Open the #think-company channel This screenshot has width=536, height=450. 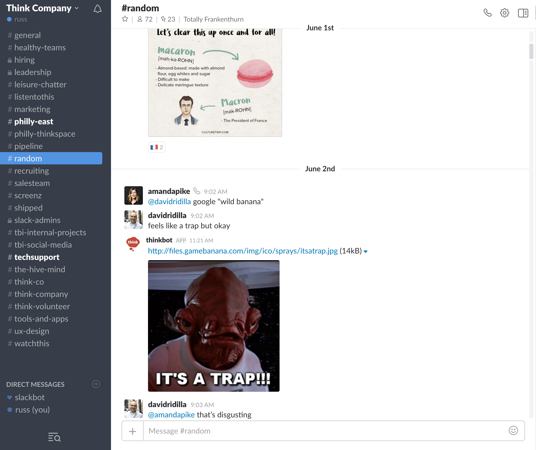point(51,294)
